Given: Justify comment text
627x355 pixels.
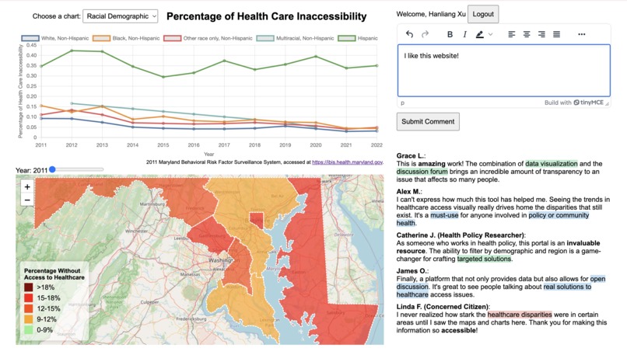Looking at the screenshot, I should coord(557,34).
